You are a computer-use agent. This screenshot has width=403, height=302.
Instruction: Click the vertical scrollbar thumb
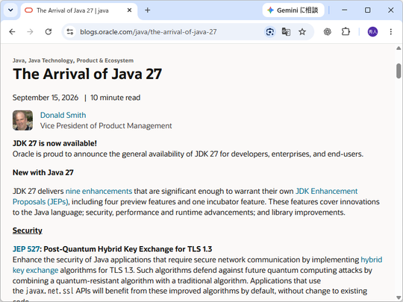(399, 71)
